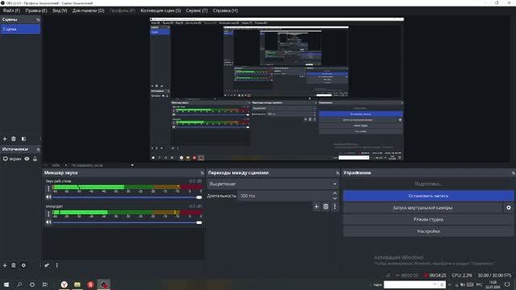Mute microphone speaker icon
The image size is (516, 290).
coord(48,222)
